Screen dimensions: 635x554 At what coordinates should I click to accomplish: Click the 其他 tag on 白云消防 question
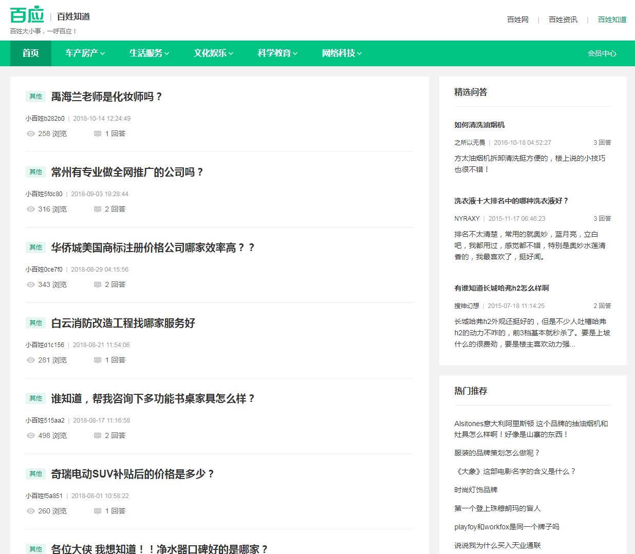pyautogui.click(x=36, y=323)
